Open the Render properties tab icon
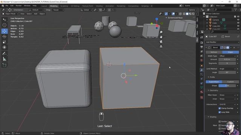Viewport: 241px width, 135px height. [202, 43]
